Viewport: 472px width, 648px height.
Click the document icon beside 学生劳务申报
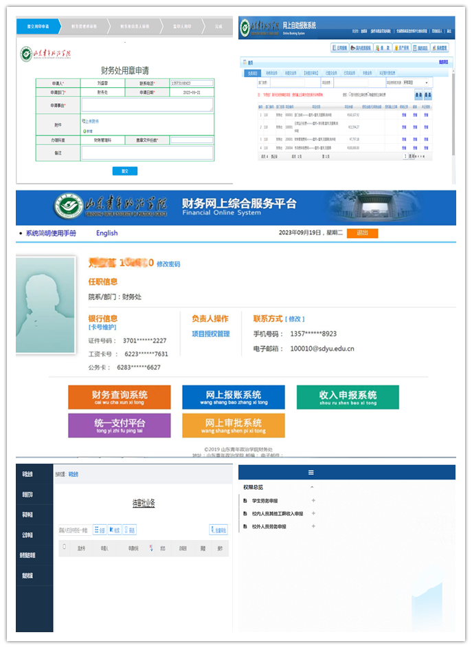click(x=245, y=501)
